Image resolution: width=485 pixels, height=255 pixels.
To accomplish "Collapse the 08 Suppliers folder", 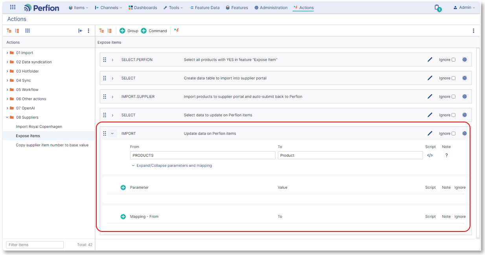I will 7,117.
